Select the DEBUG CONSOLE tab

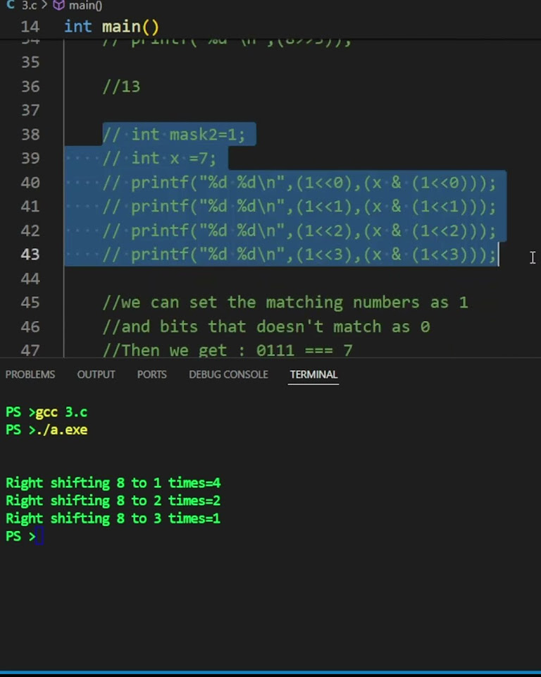[x=228, y=374]
